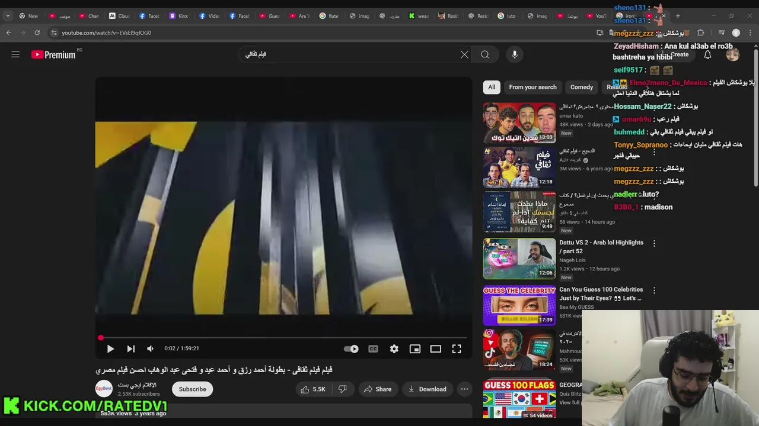Select the All filter chip

[x=492, y=87]
